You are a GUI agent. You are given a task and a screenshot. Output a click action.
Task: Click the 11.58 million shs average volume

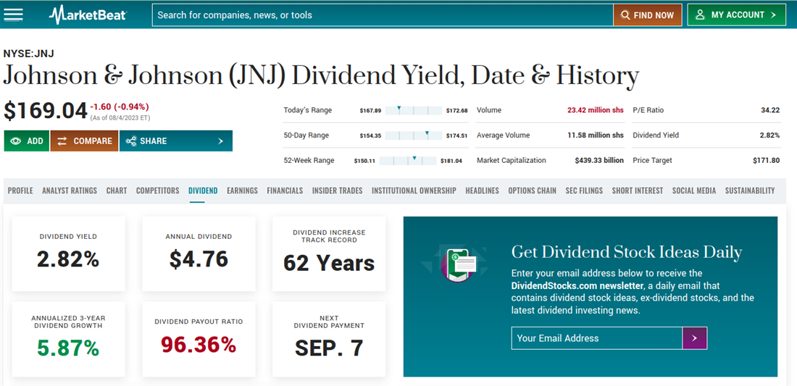[595, 135]
